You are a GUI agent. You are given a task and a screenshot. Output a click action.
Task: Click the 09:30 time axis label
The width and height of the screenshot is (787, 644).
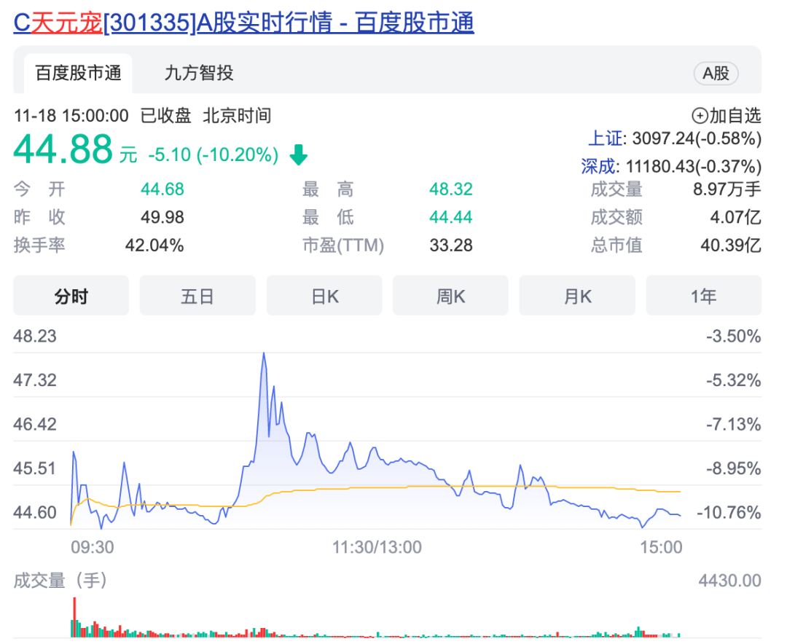pos(93,547)
